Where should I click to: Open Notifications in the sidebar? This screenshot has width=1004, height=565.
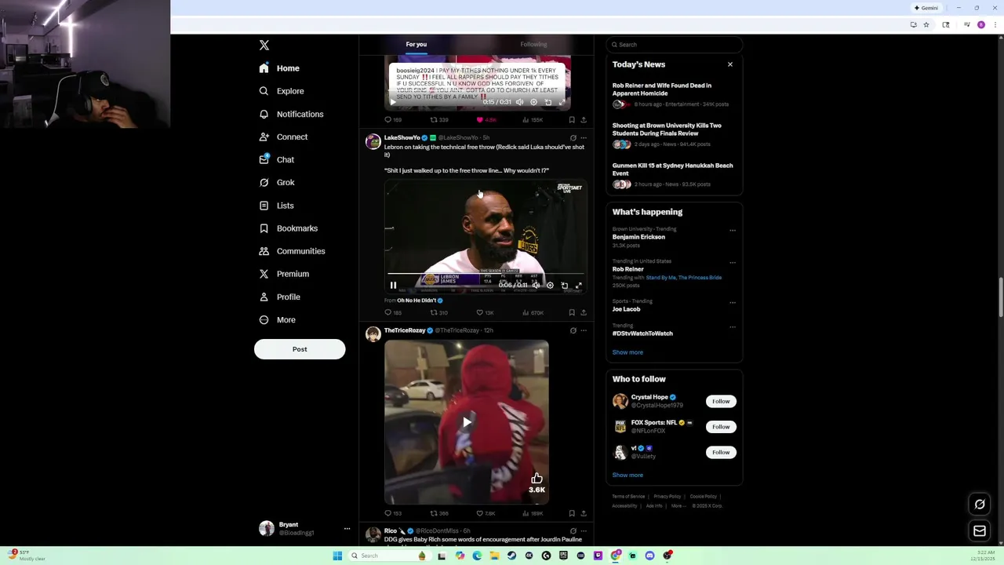tap(291, 114)
